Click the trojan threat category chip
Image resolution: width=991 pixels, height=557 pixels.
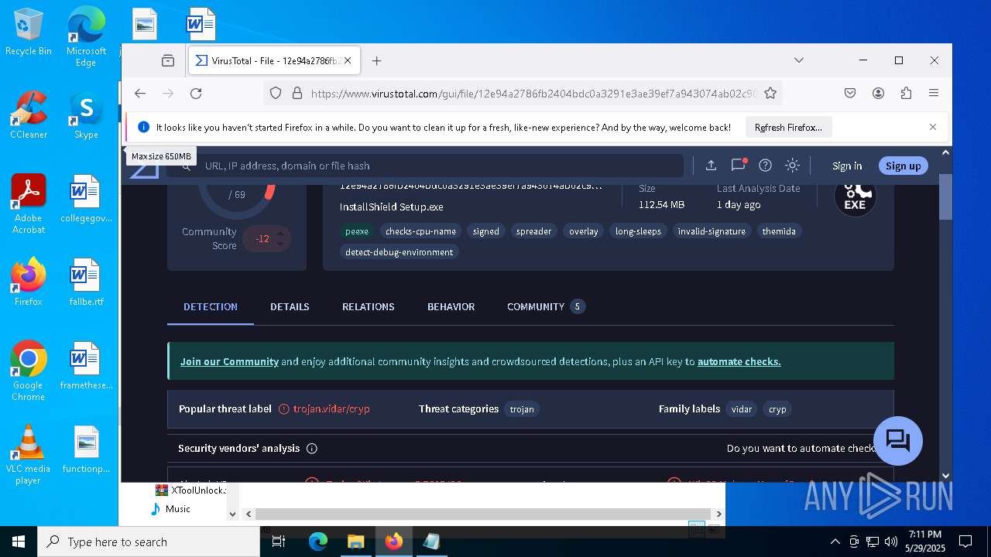click(522, 409)
